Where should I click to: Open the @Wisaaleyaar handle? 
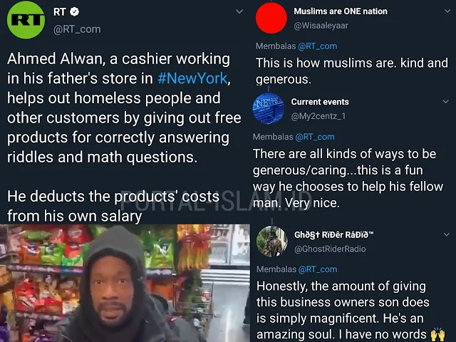tap(321, 26)
